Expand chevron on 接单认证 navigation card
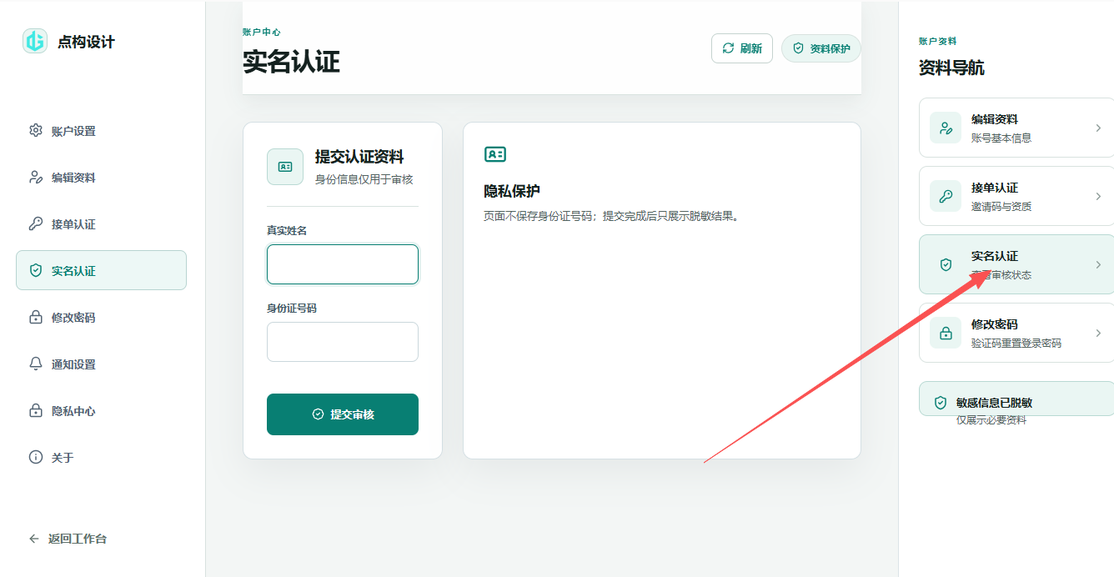 tap(1098, 196)
